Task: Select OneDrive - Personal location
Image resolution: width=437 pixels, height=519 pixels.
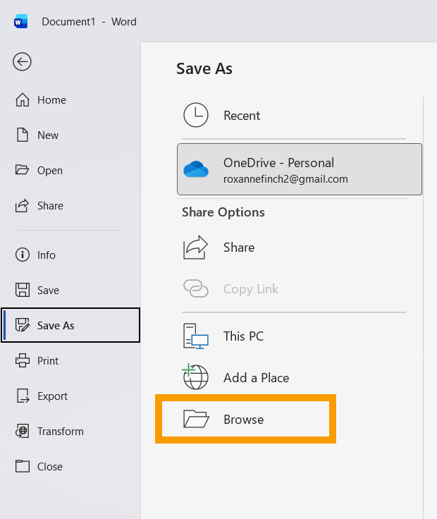Action: click(299, 169)
